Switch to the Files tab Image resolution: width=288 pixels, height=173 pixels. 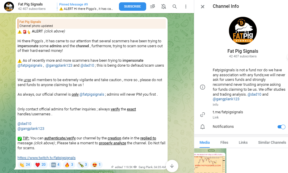tap(224, 142)
